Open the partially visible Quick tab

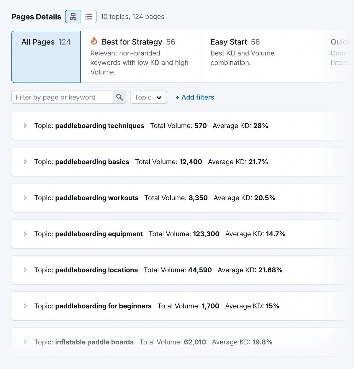tap(337, 57)
